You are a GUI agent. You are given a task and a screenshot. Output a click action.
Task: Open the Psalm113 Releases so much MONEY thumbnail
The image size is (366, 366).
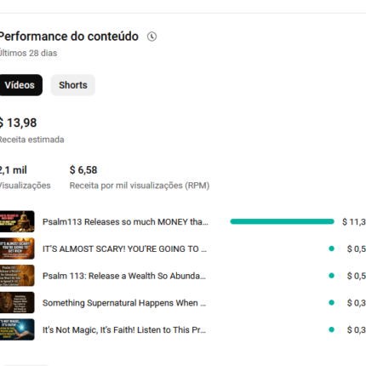click(17, 221)
